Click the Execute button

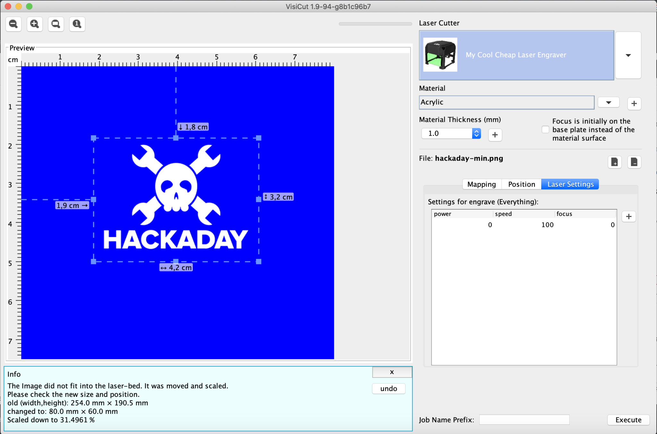(x=628, y=420)
